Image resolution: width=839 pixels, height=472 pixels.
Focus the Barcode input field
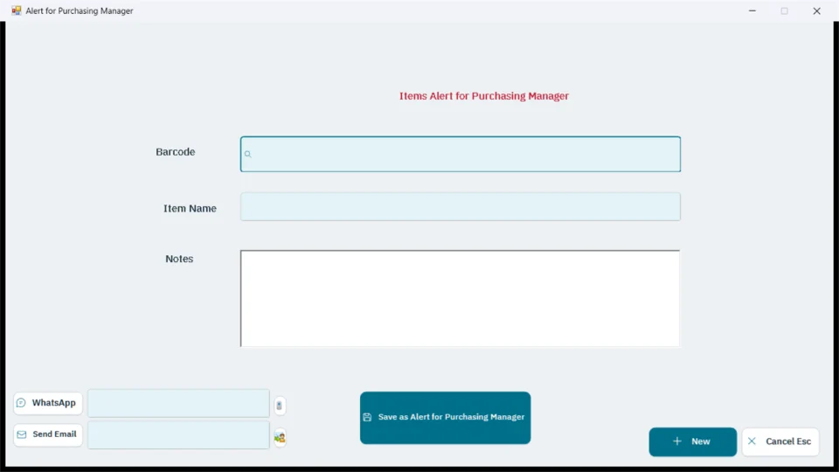461,154
